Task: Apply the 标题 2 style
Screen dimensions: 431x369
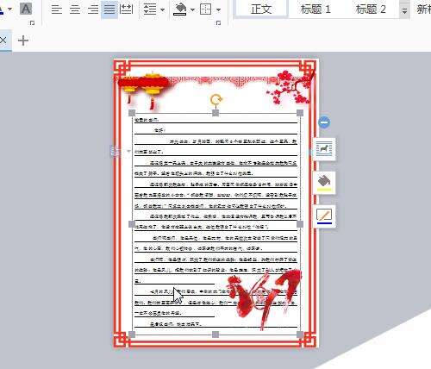Action: coord(371,9)
